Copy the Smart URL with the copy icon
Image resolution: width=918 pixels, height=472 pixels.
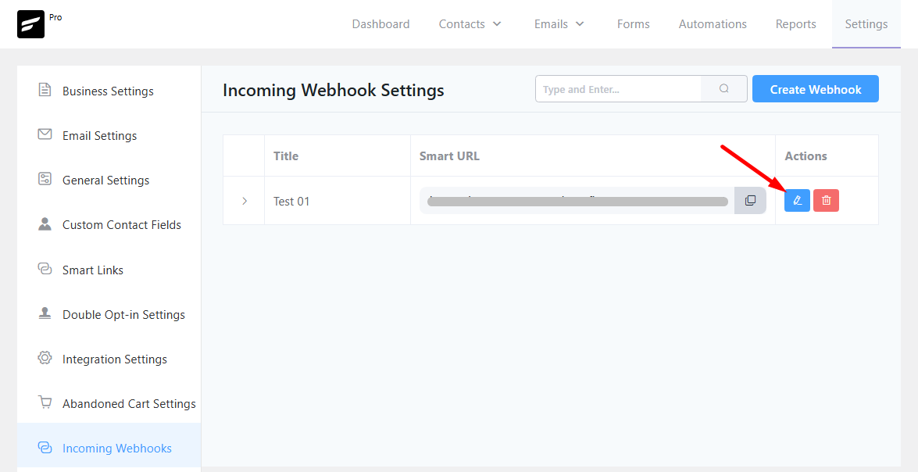click(750, 201)
